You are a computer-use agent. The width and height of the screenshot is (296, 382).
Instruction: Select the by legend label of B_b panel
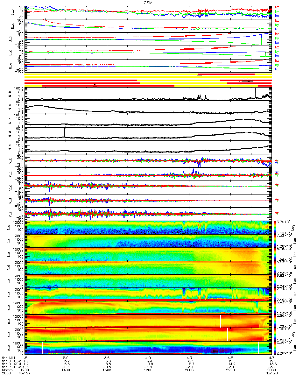click(277, 11)
